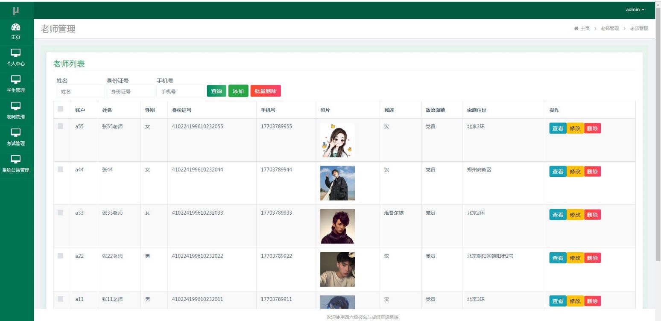The height and width of the screenshot is (321, 661).
Task: Open the 主页 dashboard sidebar icon
Action: click(x=16, y=31)
